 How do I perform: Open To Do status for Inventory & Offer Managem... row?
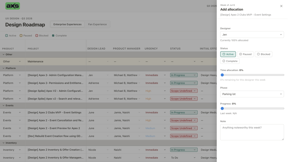coord(184,157)
